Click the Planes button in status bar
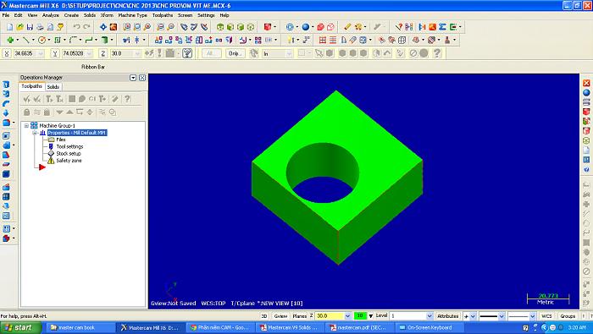Viewport: 593px width, 334px height. coord(300,316)
